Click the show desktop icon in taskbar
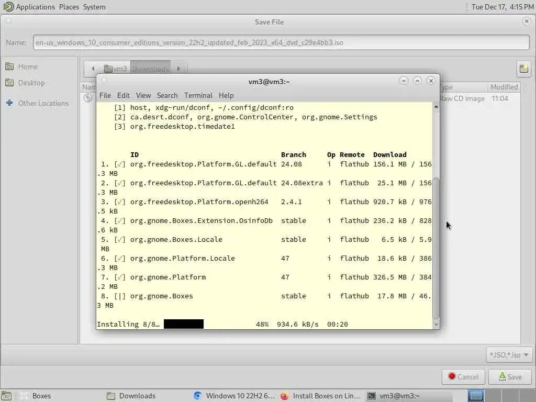Image resolution: width=536 pixels, height=402 pixels. point(6,396)
